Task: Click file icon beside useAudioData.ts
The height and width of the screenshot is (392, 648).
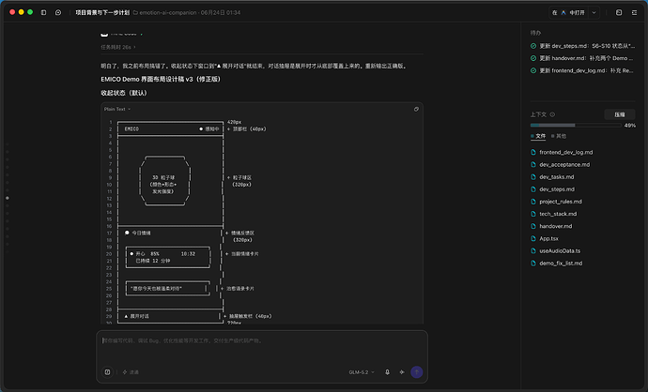Action: coord(533,251)
